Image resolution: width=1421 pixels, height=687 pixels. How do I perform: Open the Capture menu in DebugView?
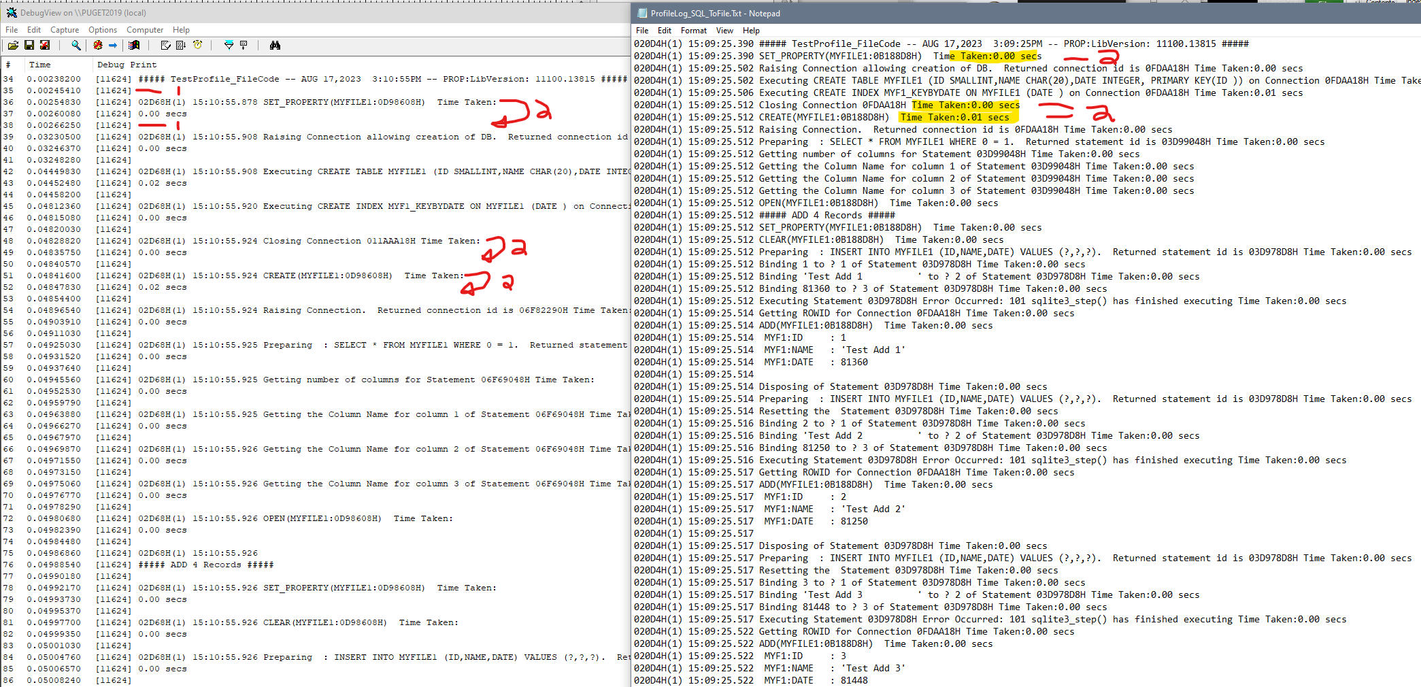pyautogui.click(x=65, y=30)
